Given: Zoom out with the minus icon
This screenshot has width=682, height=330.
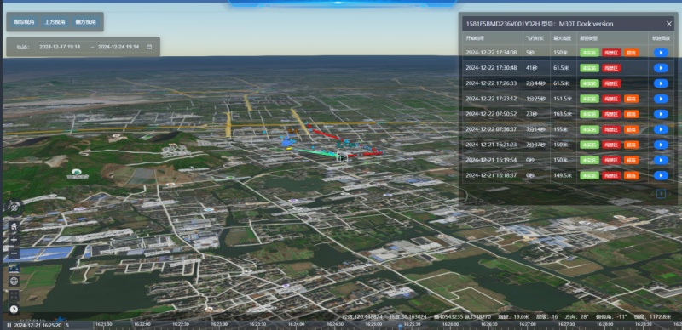Looking at the screenshot, I should [x=14, y=253].
